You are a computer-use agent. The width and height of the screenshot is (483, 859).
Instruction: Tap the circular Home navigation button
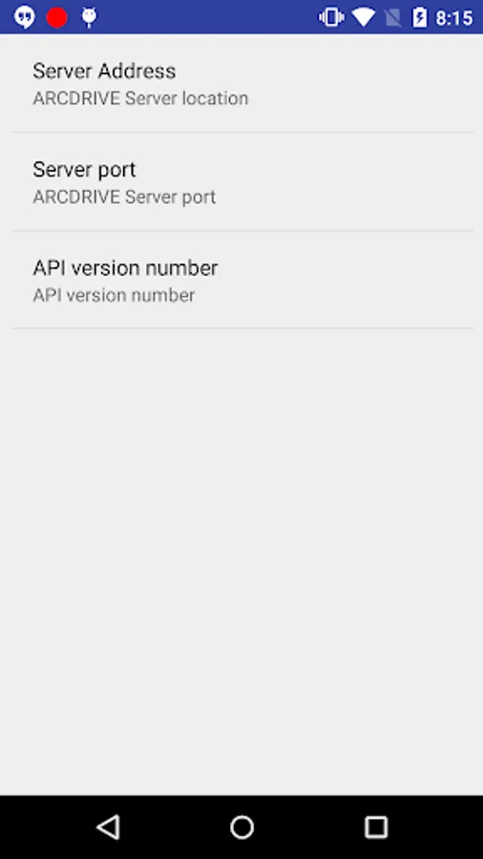[x=241, y=828]
